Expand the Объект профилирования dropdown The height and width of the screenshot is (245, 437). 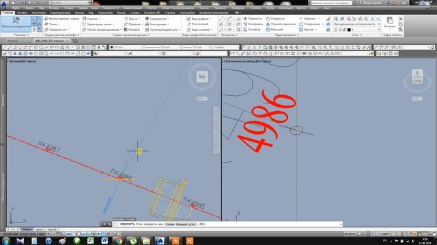102,29
